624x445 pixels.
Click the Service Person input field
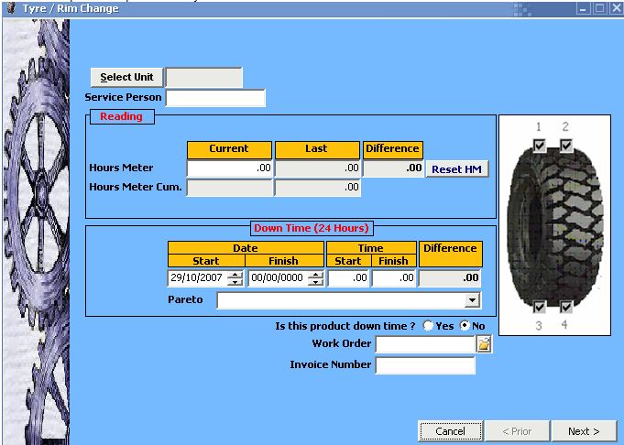coord(215,98)
